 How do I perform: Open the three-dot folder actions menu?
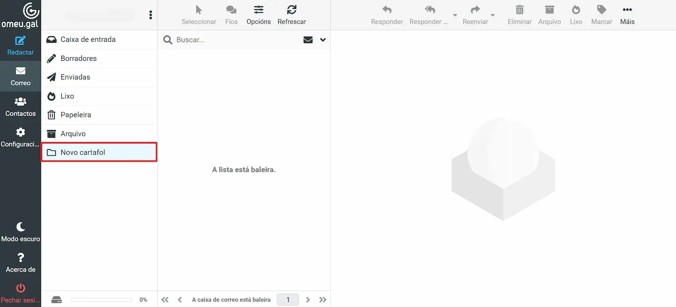coord(150,15)
